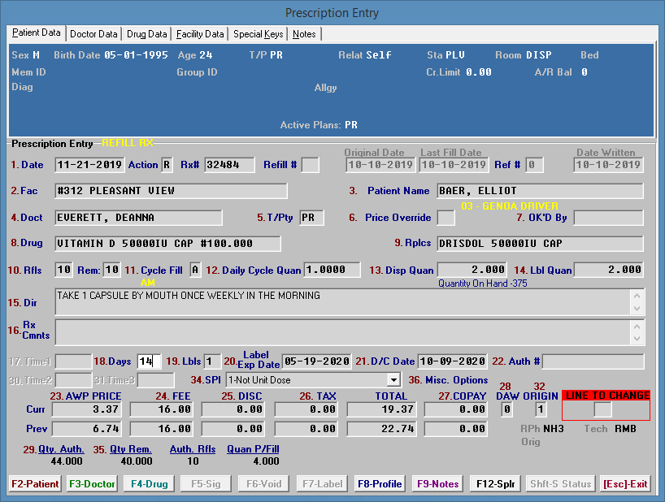The height and width of the screenshot is (502, 665).
Task: Click the Auth # input field
Action: click(592, 361)
